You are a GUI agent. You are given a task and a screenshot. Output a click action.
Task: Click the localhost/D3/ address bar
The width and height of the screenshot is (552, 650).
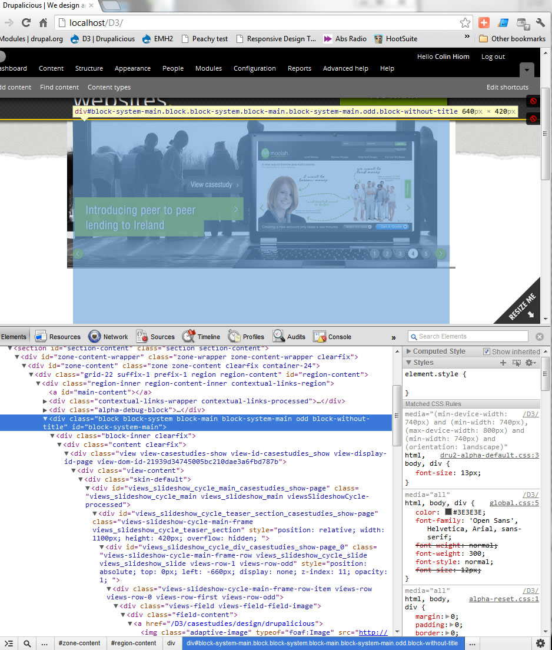point(264,23)
